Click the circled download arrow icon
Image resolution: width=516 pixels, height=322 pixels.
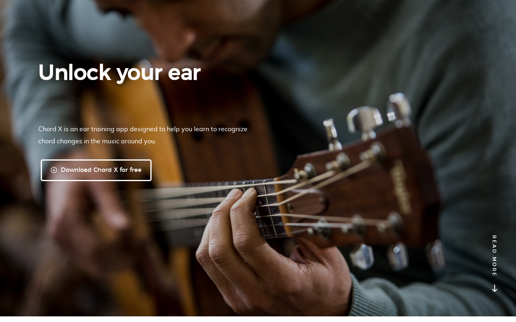(x=54, y=170)
